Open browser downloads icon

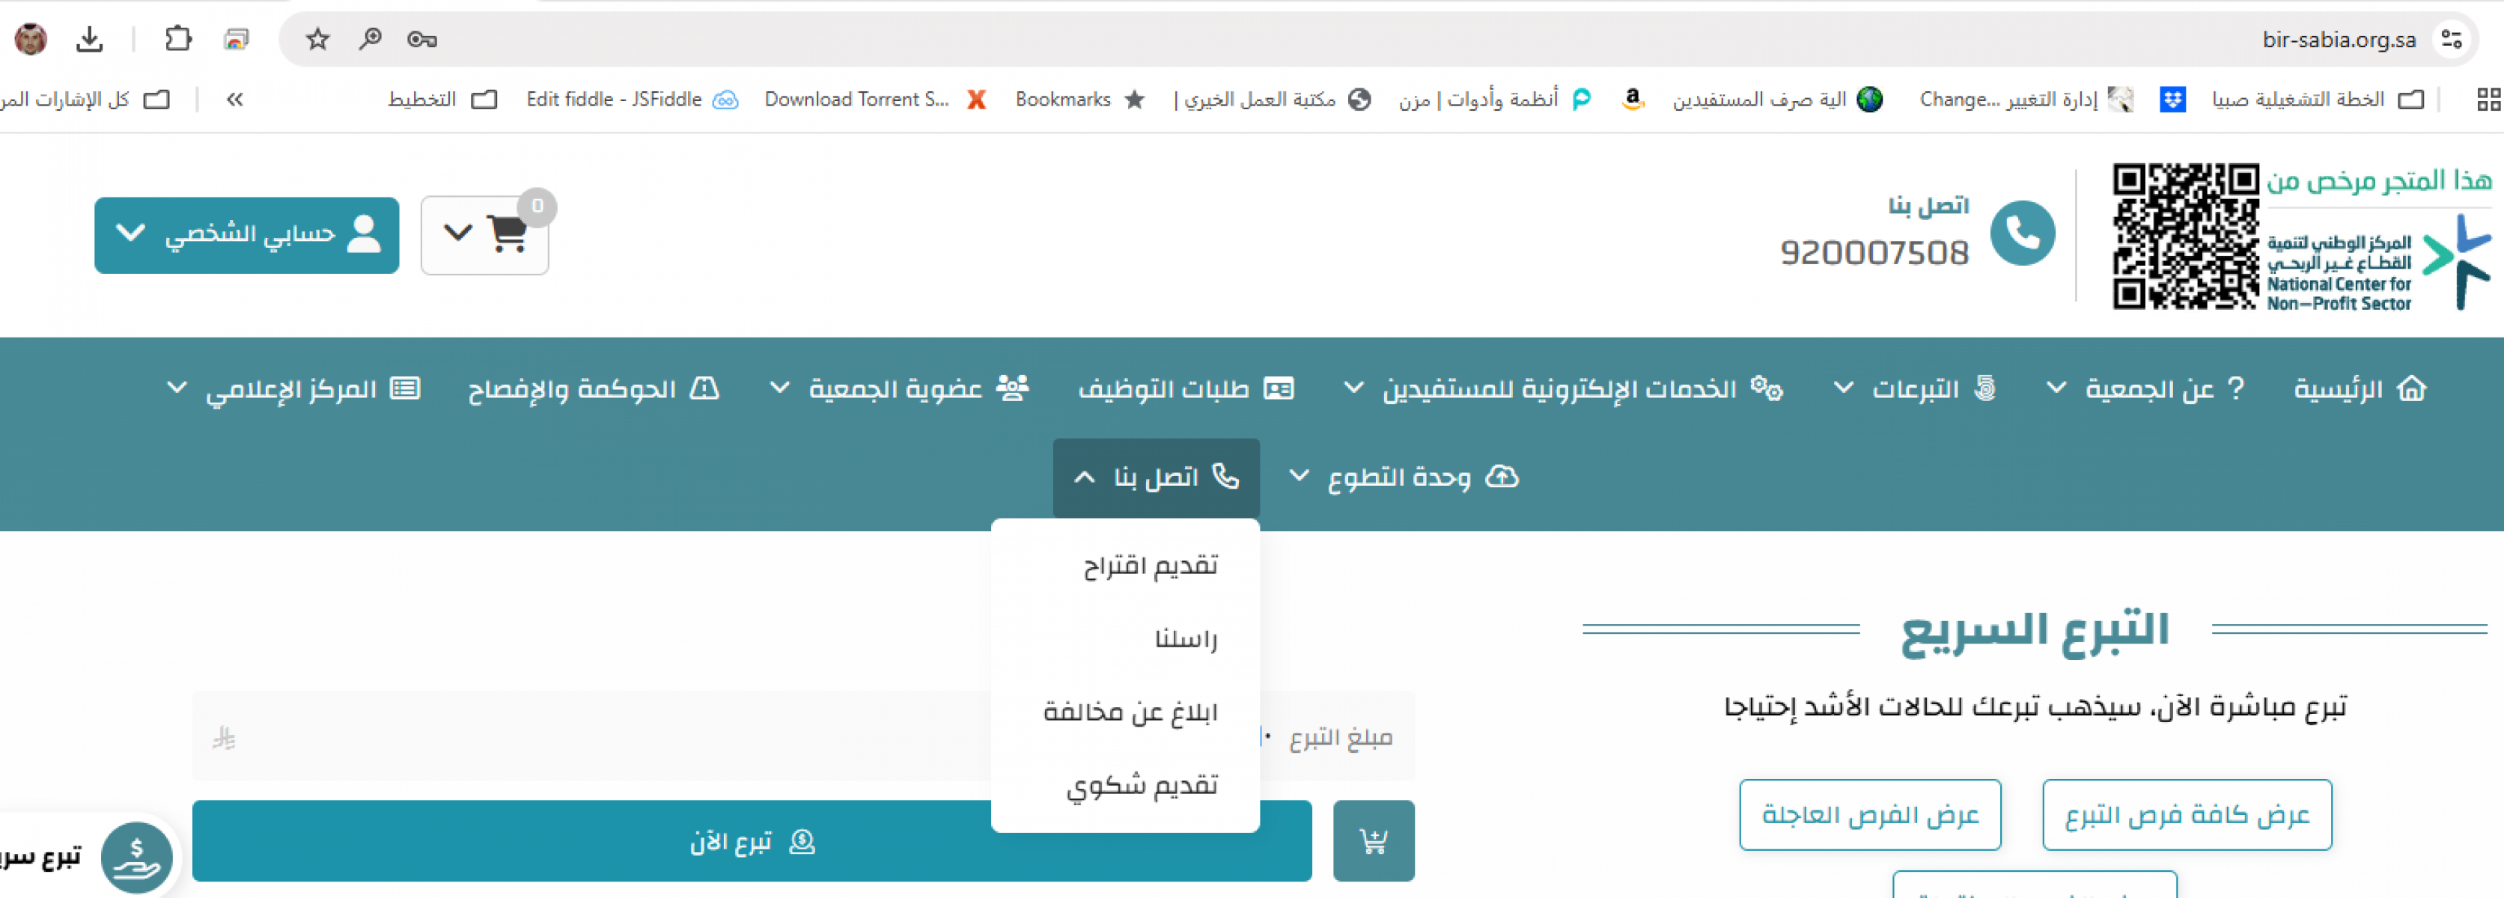click(x=89, y=39)
